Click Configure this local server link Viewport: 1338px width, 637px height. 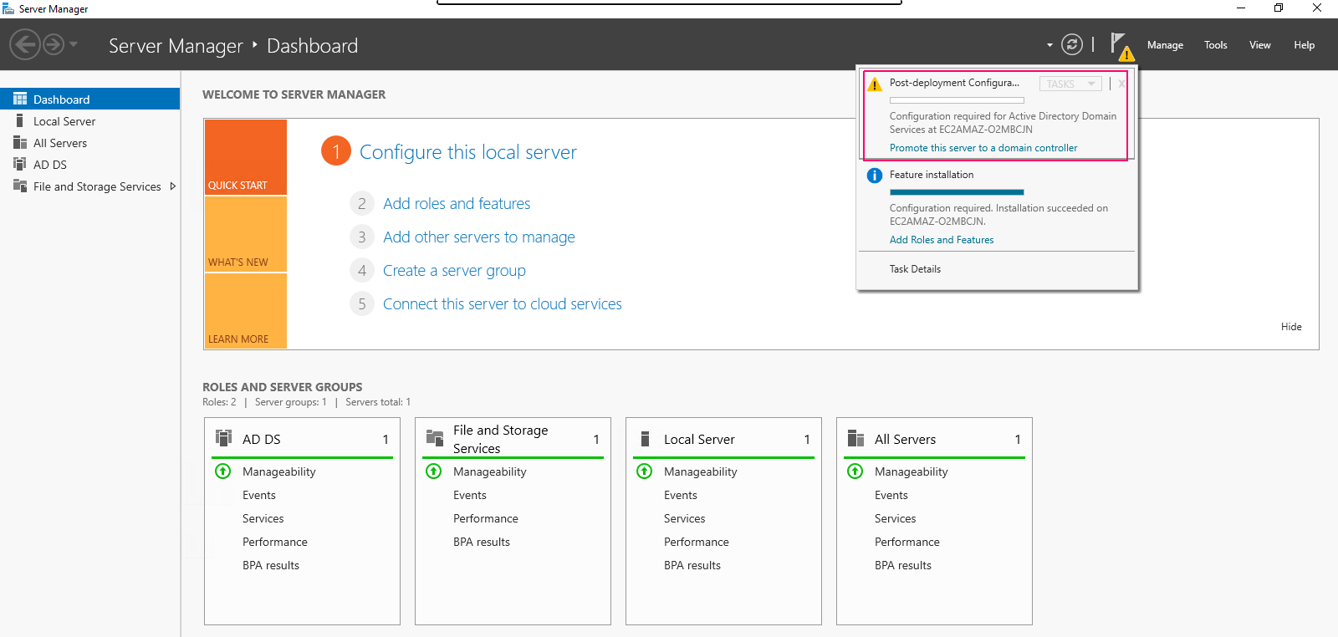tap(468, 152)
